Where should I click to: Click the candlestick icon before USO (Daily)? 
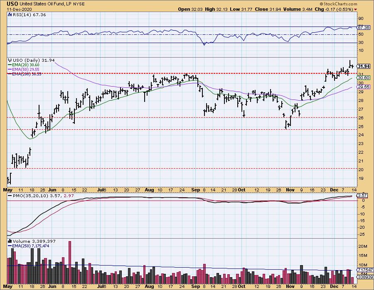point(10,60)
